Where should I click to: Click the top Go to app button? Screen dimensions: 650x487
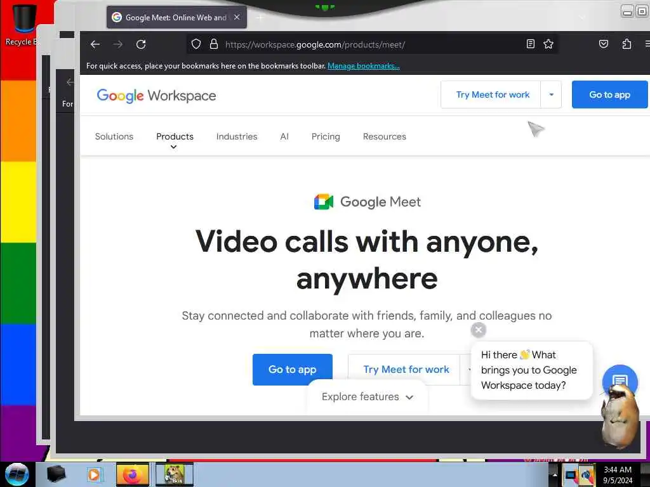609,95
